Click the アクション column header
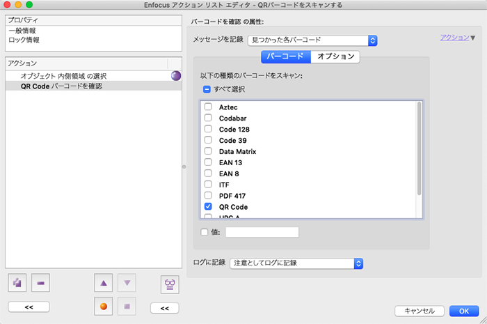 point(87,63)
